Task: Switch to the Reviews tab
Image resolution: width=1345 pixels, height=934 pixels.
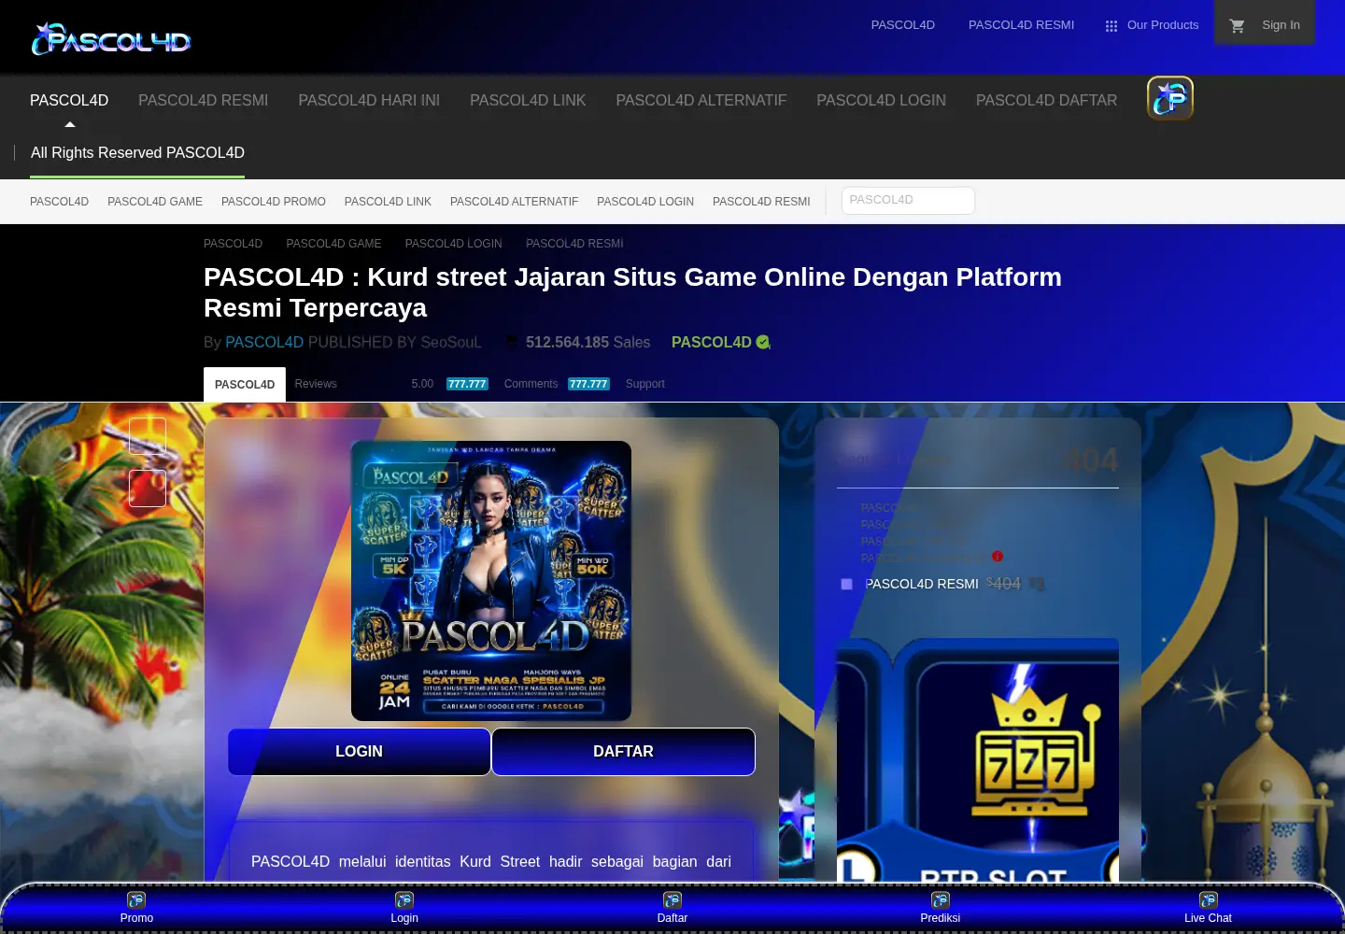Action: point(316,384)
